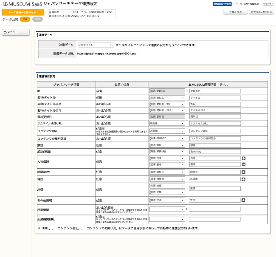
Task: Click the サムネイルURL label input field
Action: (x=215, y=124)
